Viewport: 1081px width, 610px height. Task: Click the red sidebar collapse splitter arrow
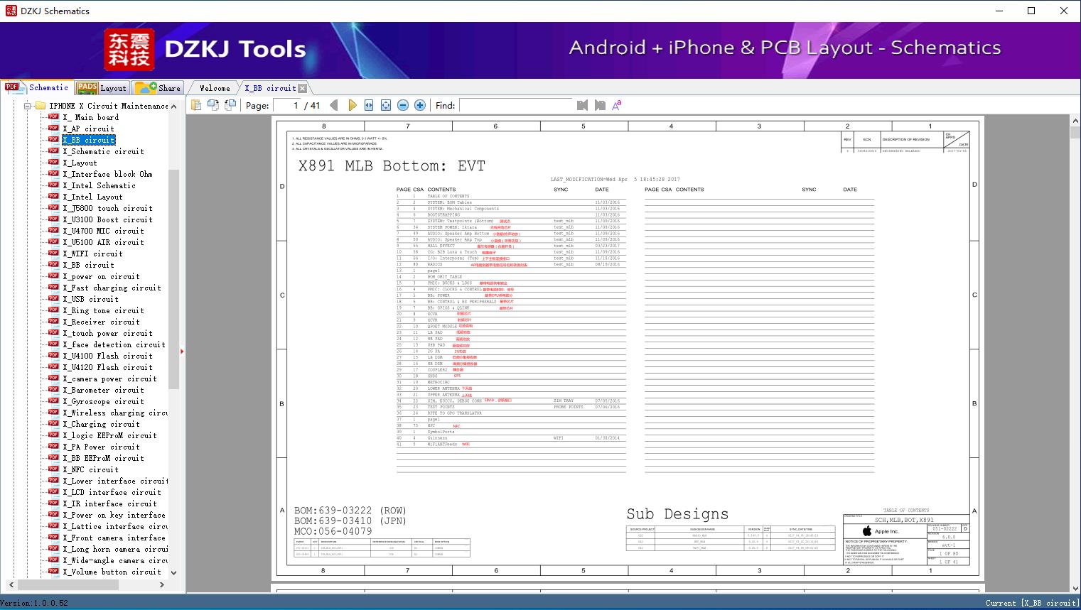(x=182, y=351)
